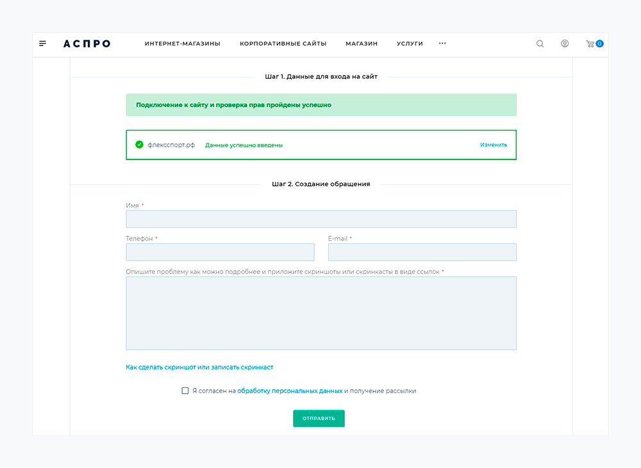This screenshot has width=641, height=468.
Task: Tick the personal data consent checkbox
Action: [185, 391]
